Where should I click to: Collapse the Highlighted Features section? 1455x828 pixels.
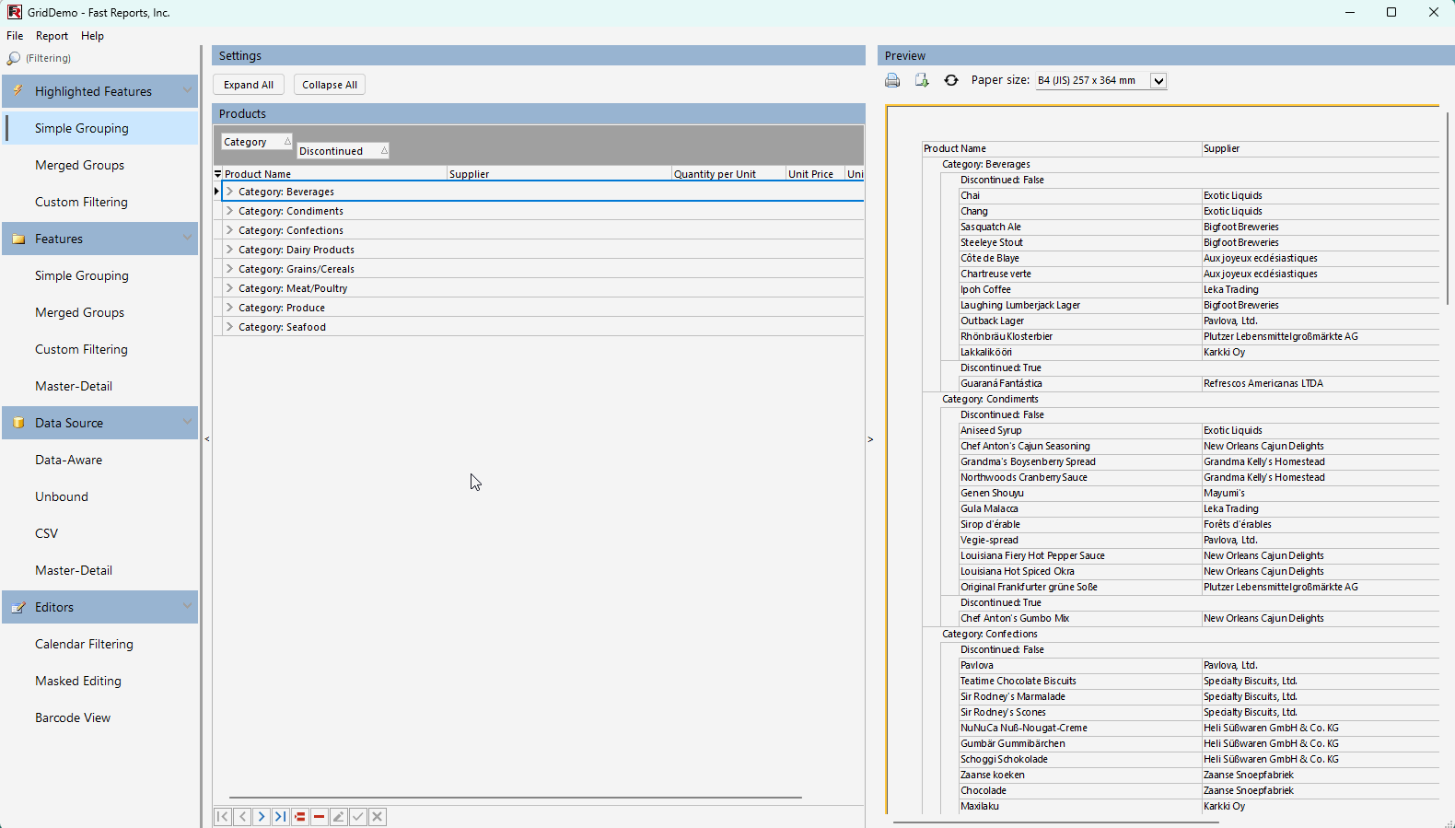click(x=187, y=90)
